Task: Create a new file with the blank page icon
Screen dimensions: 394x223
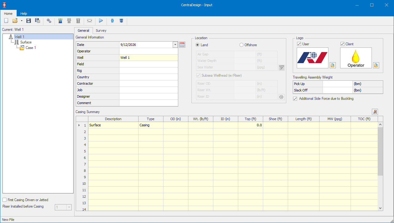Action: pos(6,21)
